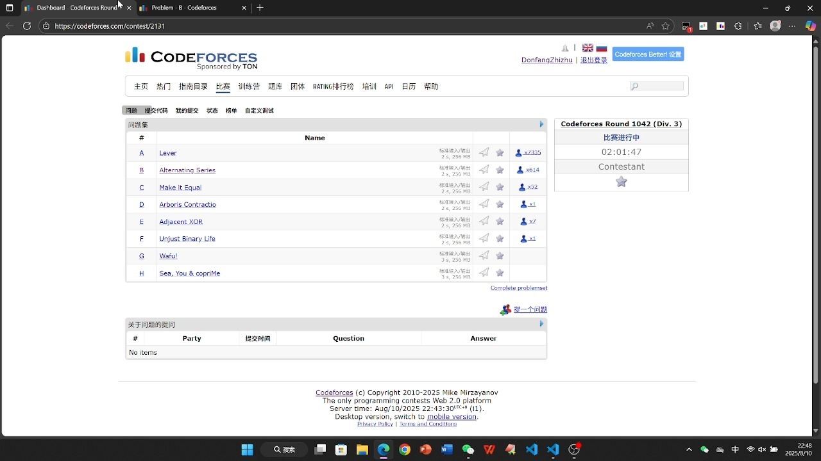
Task: Click the 提一个问题 link
Action: pyautogui.click(x=530, y=310)
